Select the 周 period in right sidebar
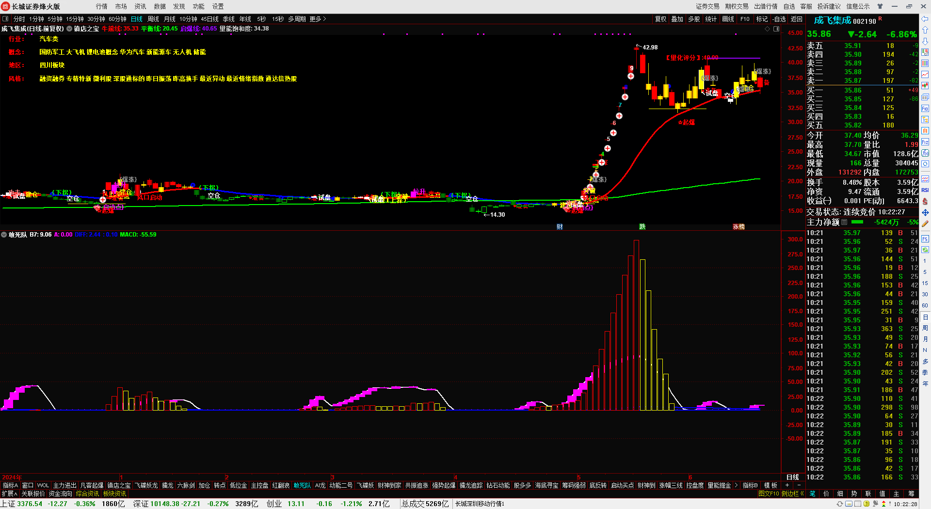931x509 pixels. coord(925,328)
